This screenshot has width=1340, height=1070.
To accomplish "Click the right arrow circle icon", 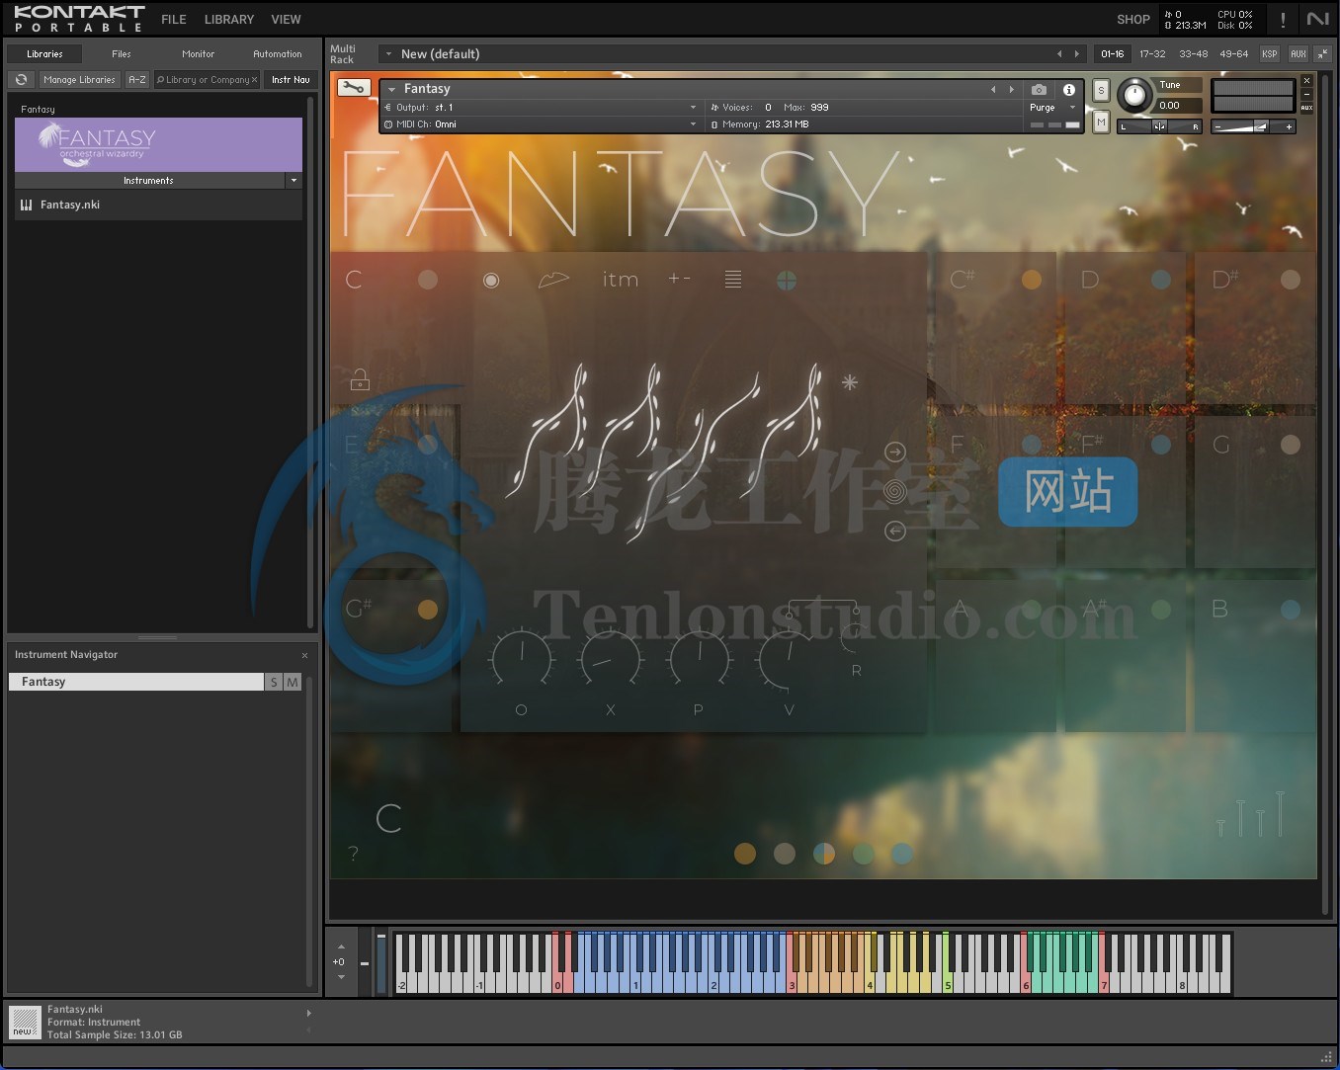I will tap(894, 452).
